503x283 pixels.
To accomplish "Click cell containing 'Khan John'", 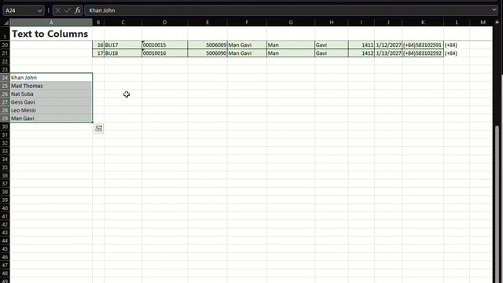I will [51, 77].
